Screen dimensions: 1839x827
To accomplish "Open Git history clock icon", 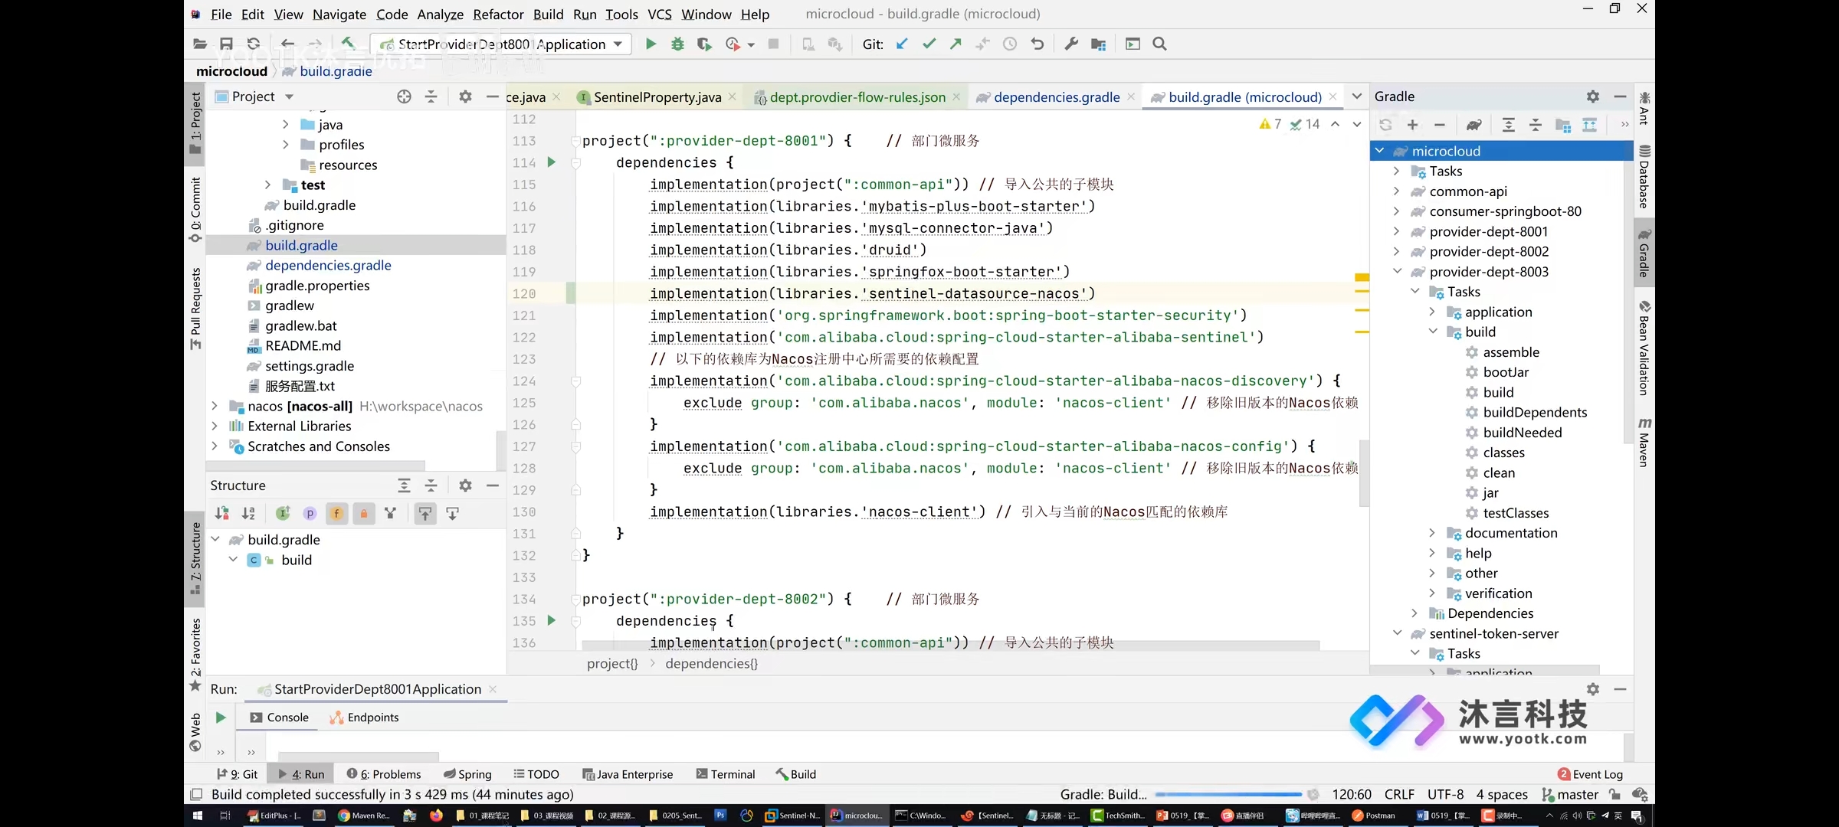I will (1010, 44).
